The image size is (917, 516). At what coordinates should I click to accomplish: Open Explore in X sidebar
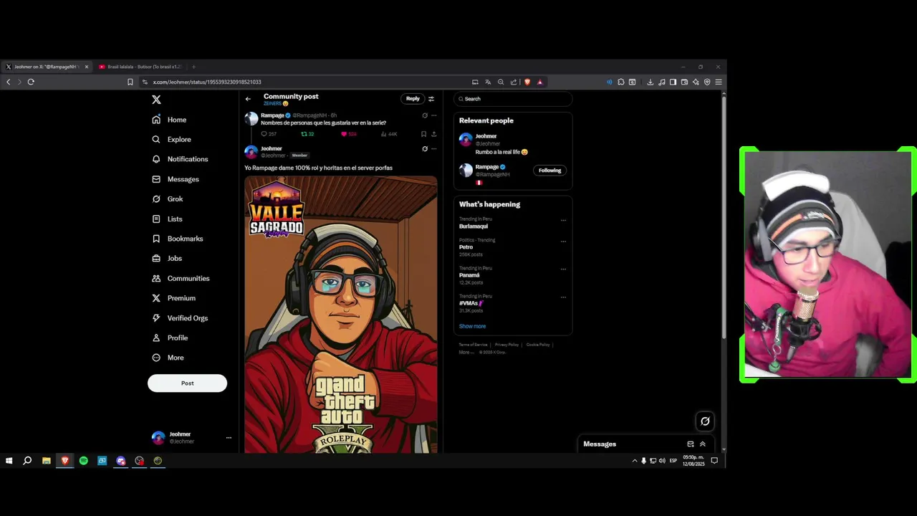coord(171,140)
